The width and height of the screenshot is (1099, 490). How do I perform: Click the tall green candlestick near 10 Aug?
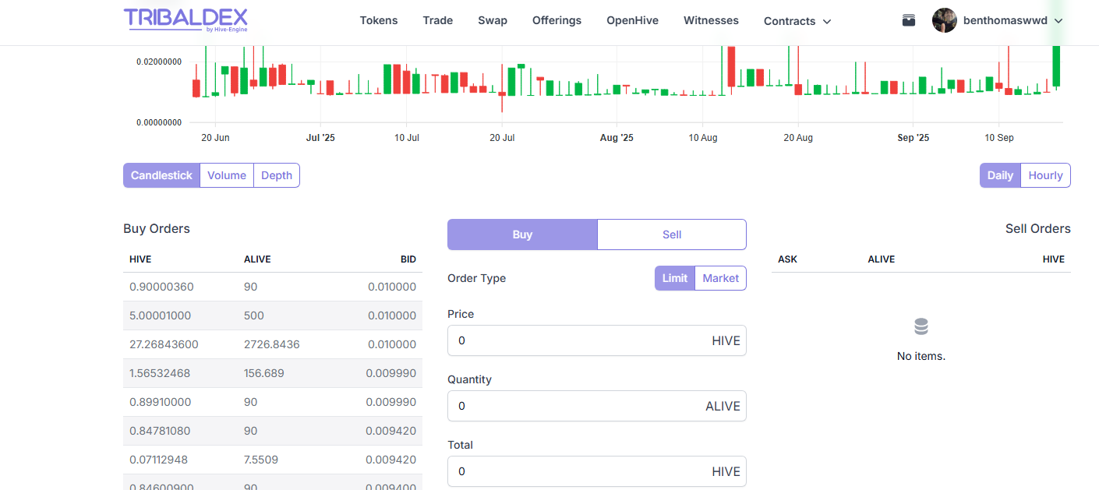coord(723,70)
